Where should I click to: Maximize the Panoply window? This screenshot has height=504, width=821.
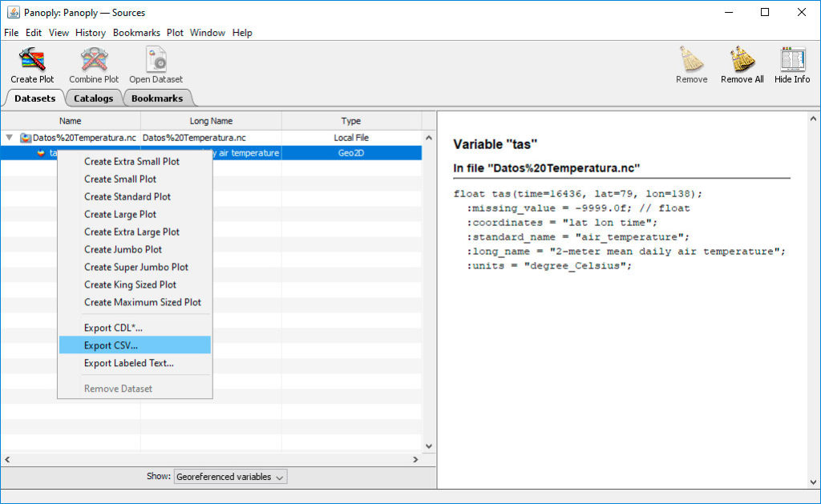pos(765,12)
